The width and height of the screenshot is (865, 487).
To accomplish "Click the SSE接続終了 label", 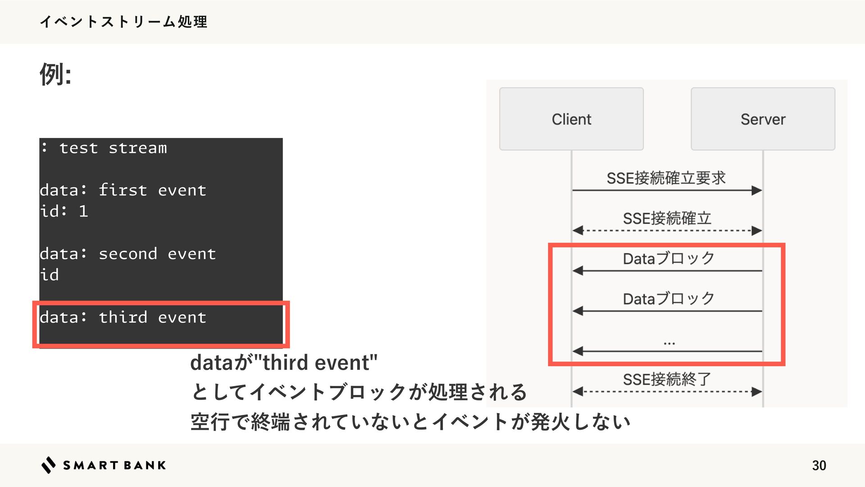I will pos(667,379).
